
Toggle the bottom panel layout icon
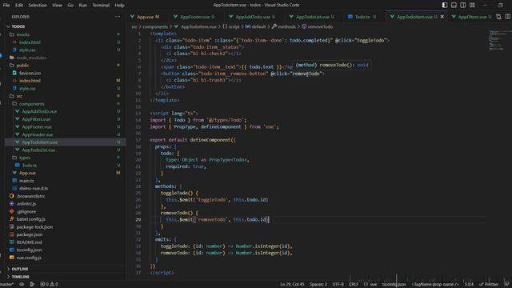454,5
